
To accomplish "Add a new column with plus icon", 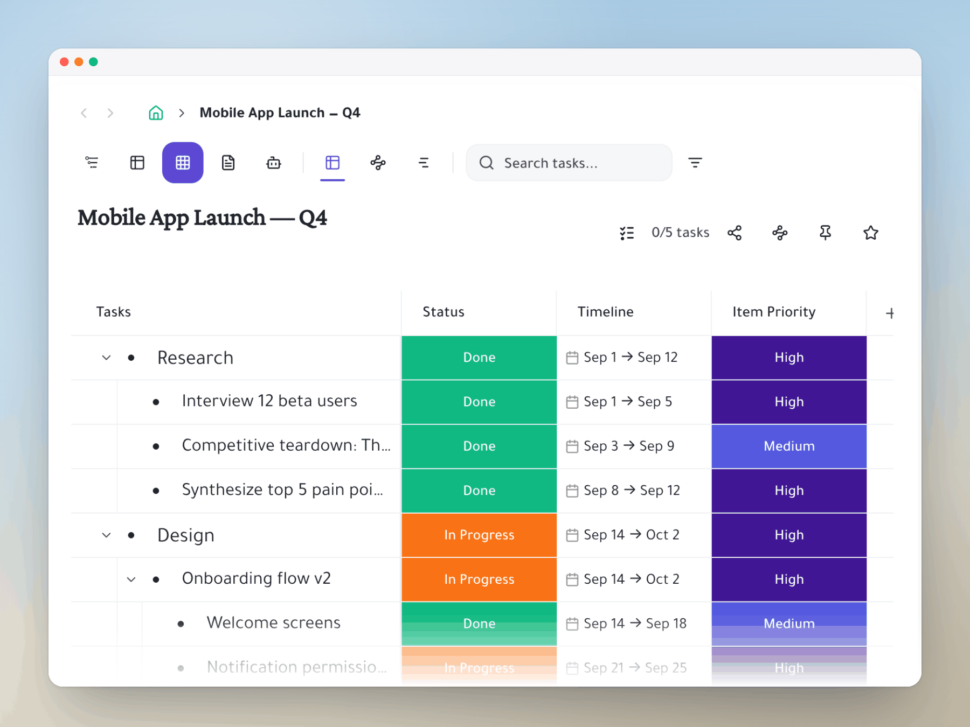I will 890,313.
